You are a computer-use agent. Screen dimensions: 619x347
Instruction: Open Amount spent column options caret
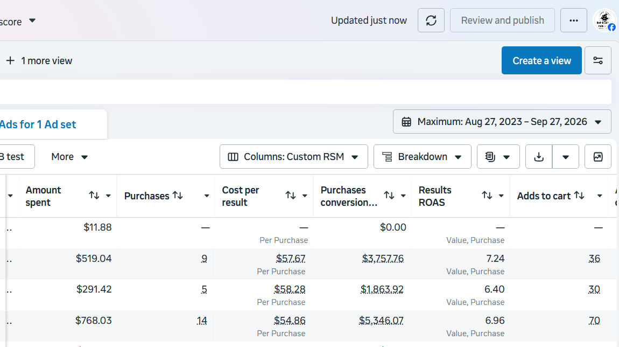[x=108, y=196]
